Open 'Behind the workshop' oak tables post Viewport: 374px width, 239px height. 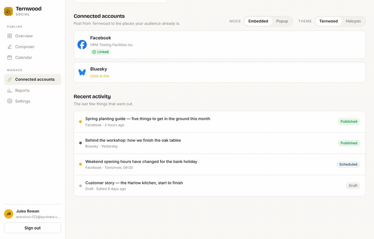(x=220, y=143)
